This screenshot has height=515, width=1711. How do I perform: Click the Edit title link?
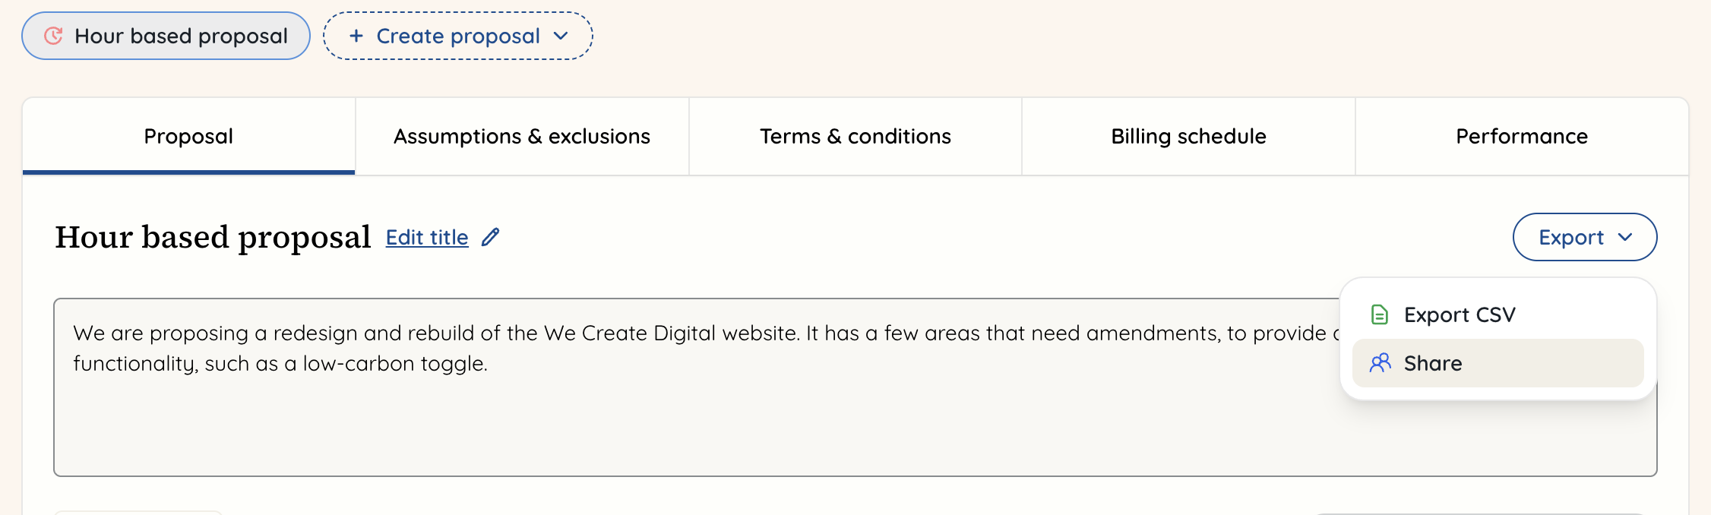click(x=427, y=237)
